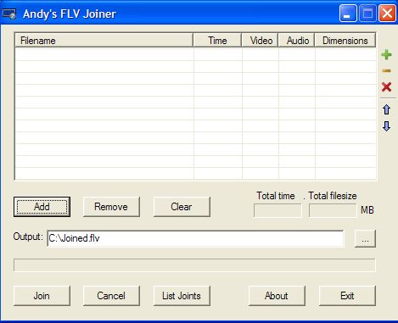Click the orange minus remove-file icon
Screen dimensions: 398x323
386,70
